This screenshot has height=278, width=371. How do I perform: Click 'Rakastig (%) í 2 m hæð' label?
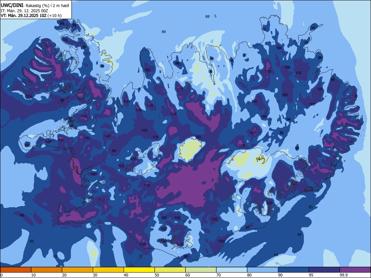47,6
